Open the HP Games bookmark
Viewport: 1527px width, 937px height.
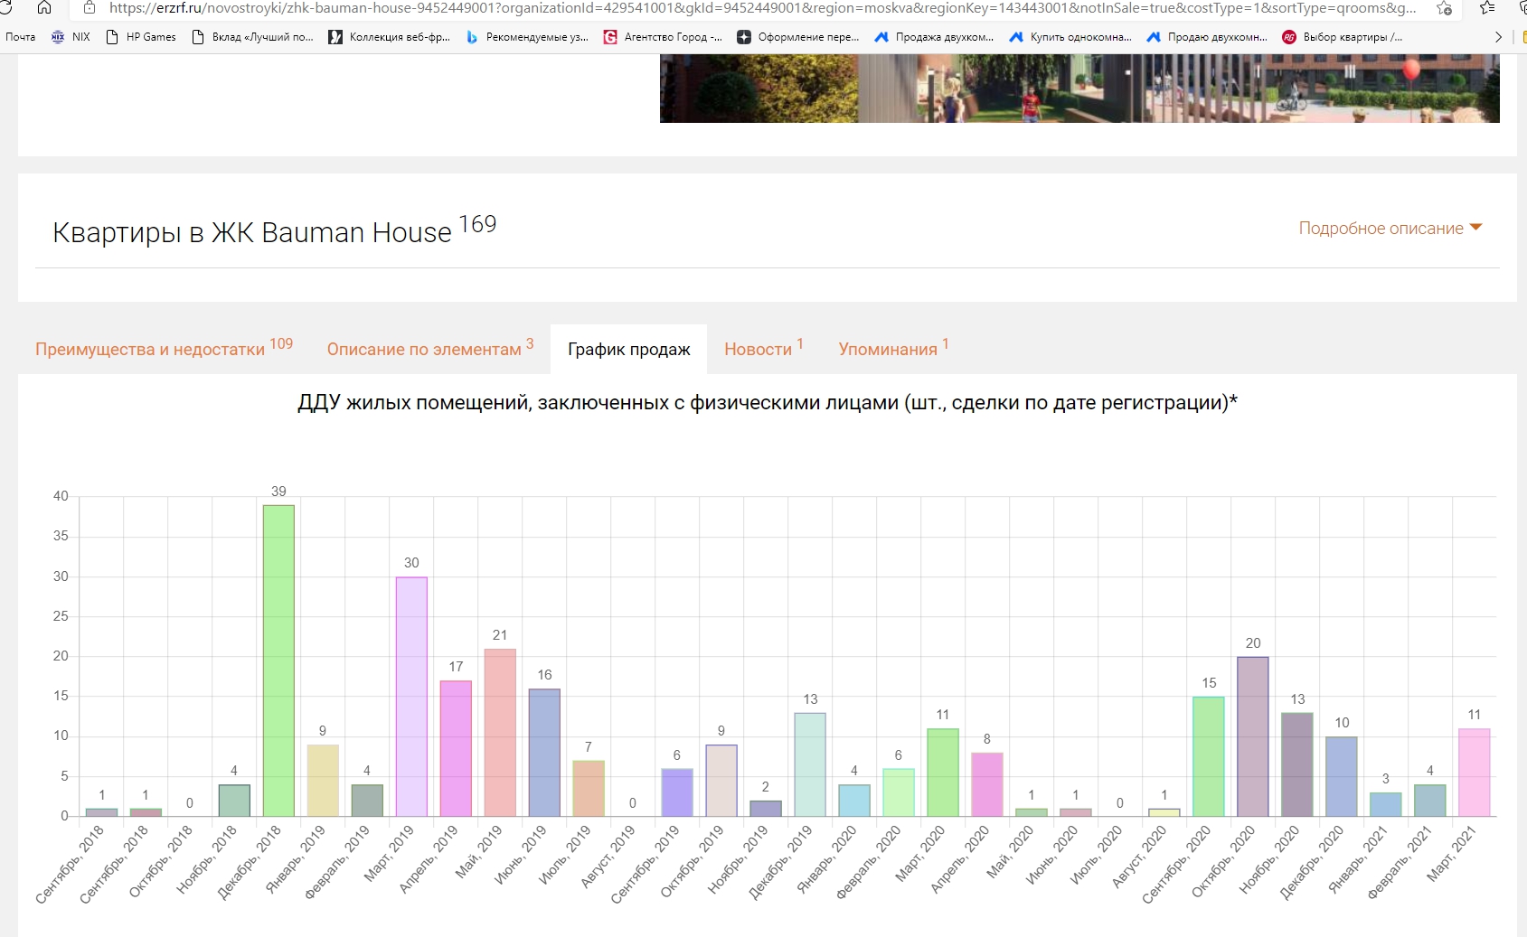tap(141, 37)
